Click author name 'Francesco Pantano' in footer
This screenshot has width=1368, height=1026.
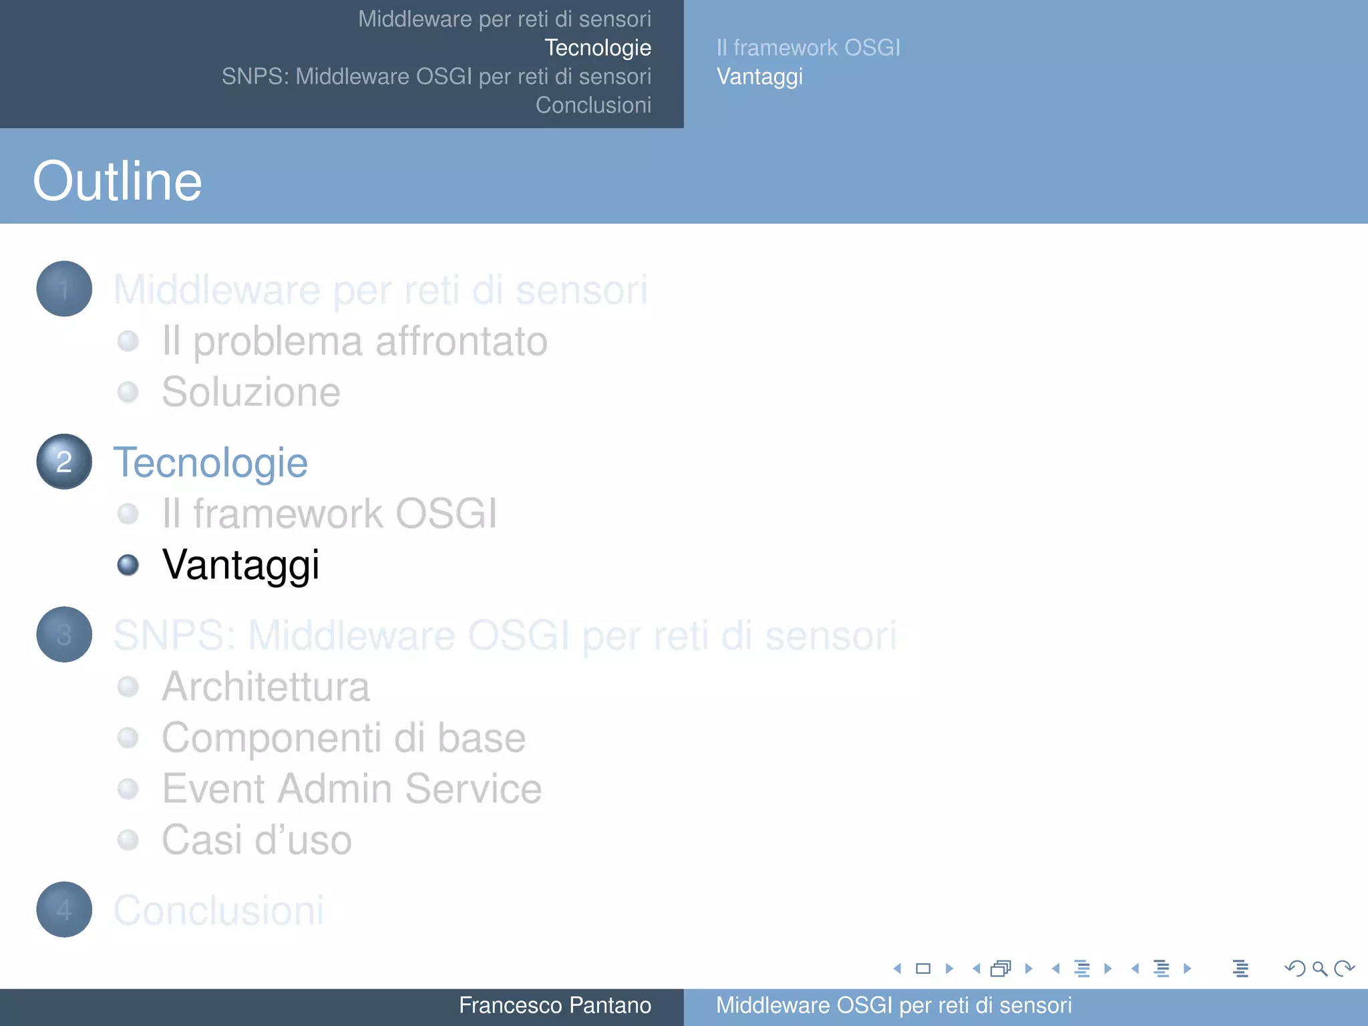(x=555, y=1005)
